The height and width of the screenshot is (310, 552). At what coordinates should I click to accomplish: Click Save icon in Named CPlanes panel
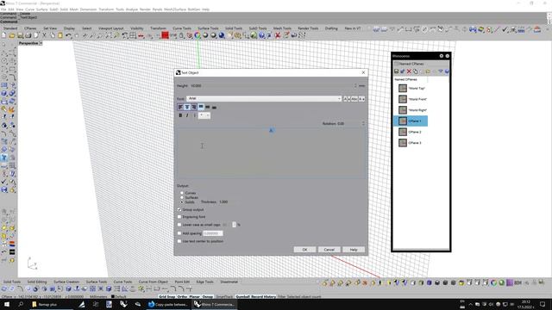pos(397,71)
